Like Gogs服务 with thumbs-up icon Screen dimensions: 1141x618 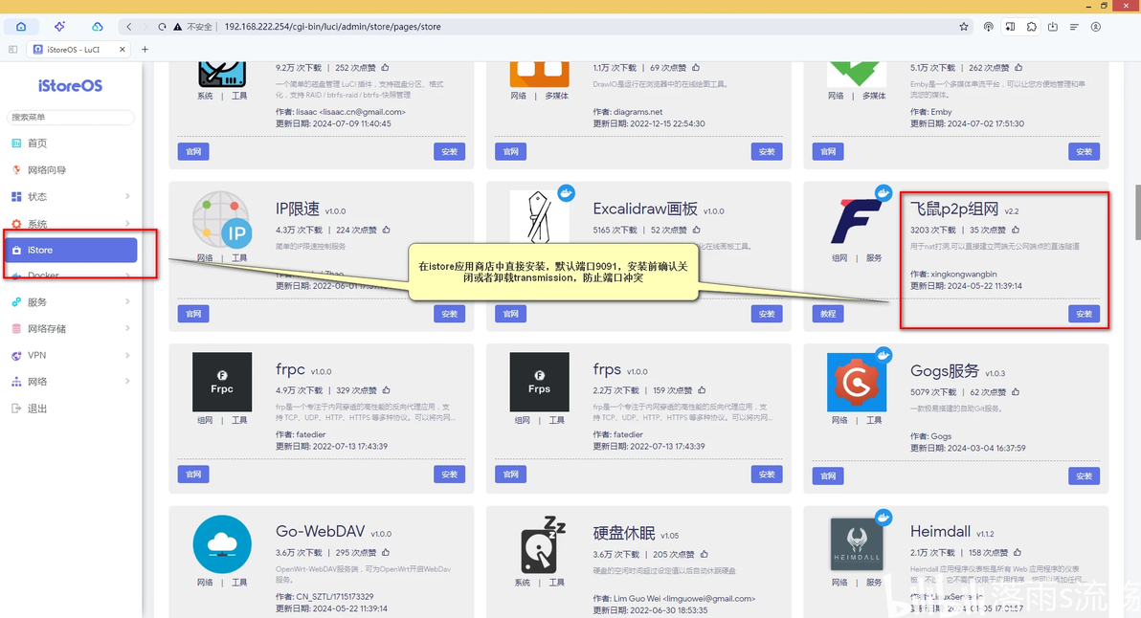(x=1015, y=392)
